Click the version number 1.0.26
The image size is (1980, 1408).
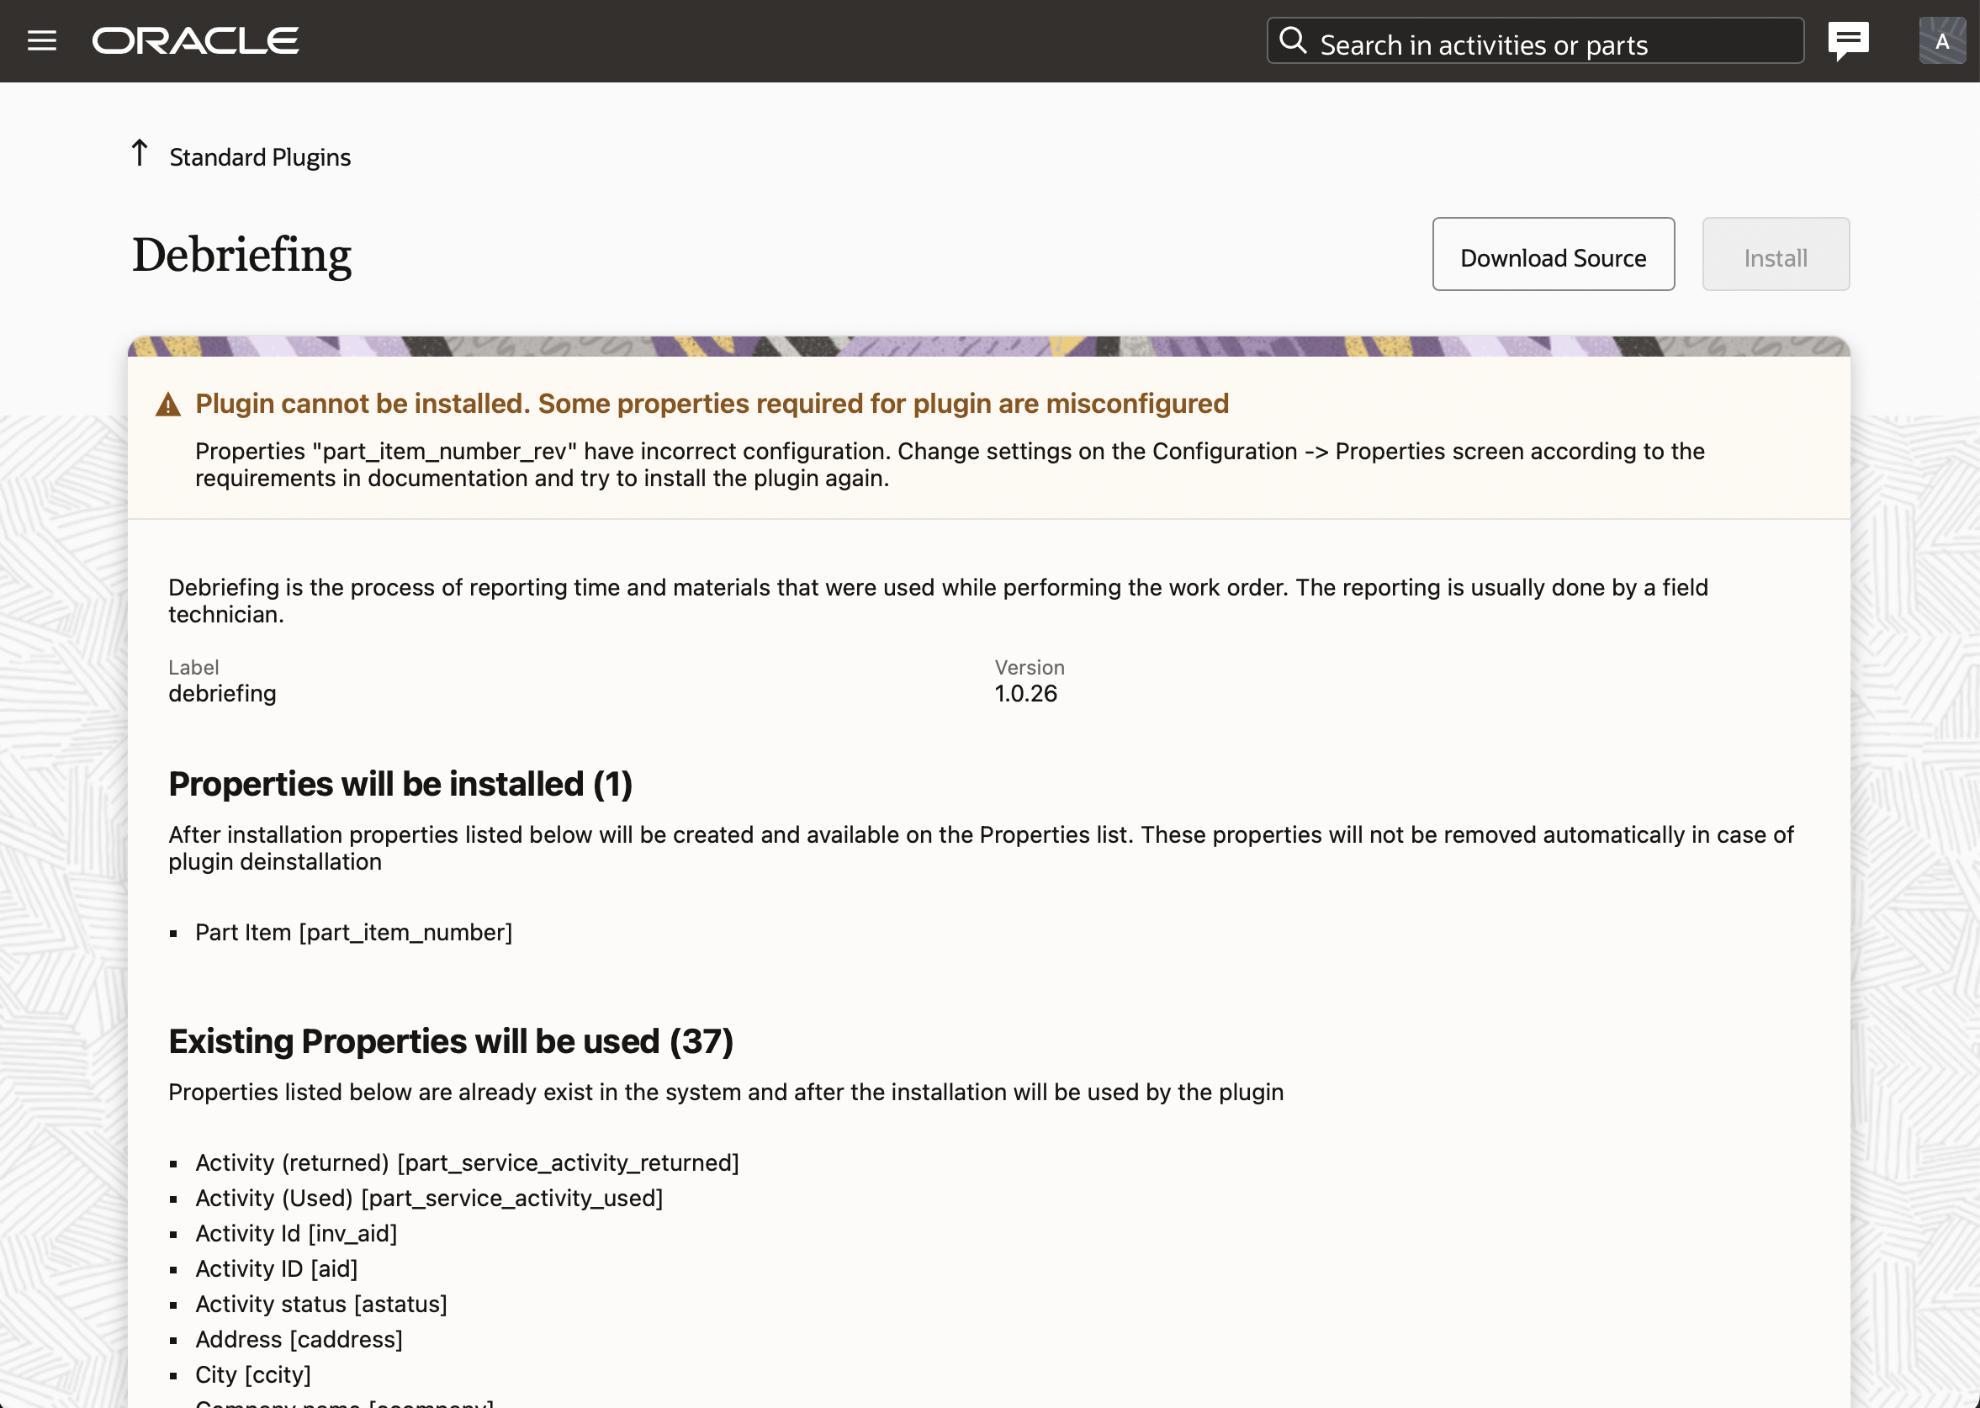(1025, 694)
